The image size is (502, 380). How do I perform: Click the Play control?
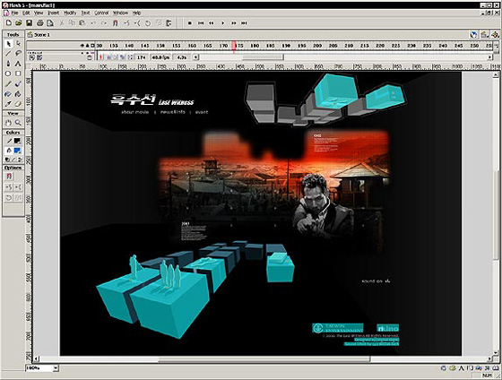click(223, 23)
